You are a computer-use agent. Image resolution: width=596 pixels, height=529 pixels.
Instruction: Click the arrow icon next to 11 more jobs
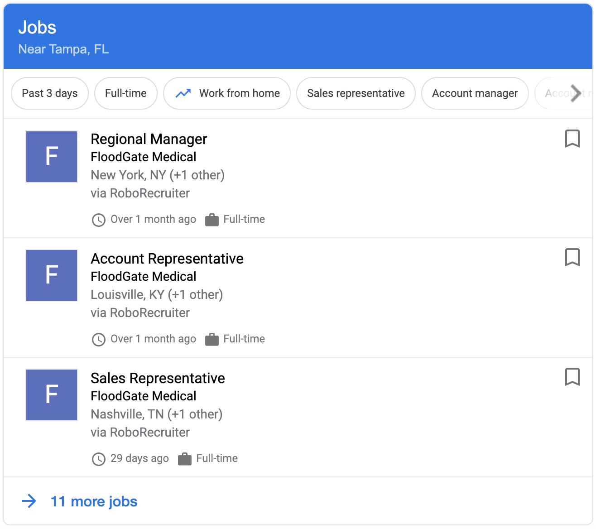[29, 501]
